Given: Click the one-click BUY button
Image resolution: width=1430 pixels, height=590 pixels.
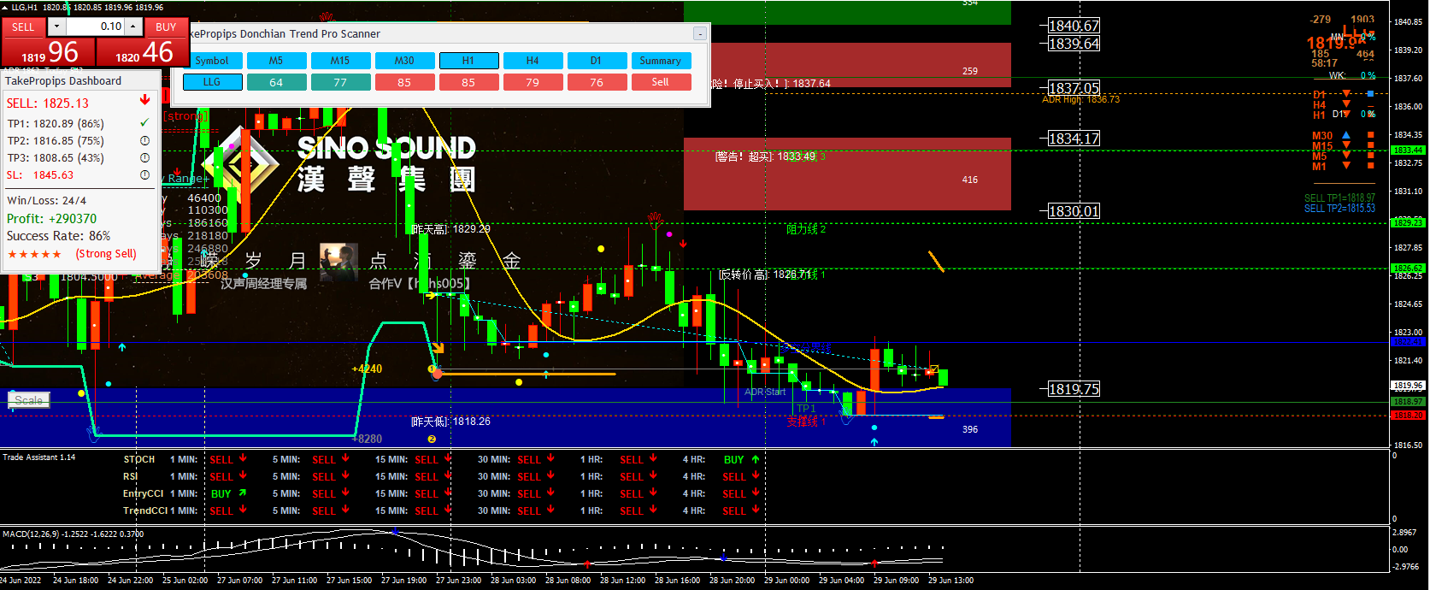Looking at the screenshot, I should tap(166, 27).
